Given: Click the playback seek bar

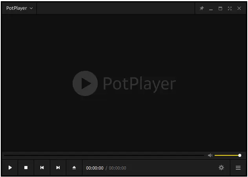Looking at the screenshot, I should pyautogui.click(x=104, y=155).
